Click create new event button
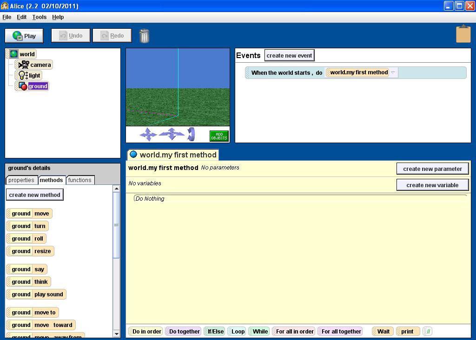This screenshot has height=340, width=476. [289, 55]
